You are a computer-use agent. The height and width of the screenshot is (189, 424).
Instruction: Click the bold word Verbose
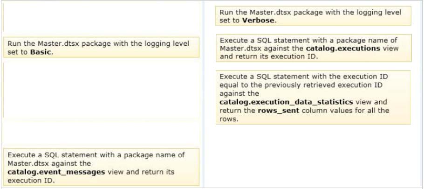click(x=258, y=21)
